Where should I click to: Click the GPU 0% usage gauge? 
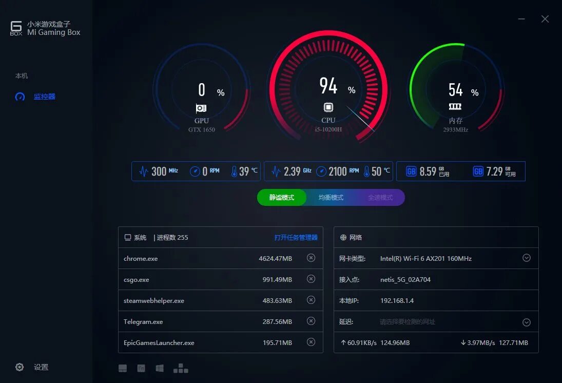point(201,89)
